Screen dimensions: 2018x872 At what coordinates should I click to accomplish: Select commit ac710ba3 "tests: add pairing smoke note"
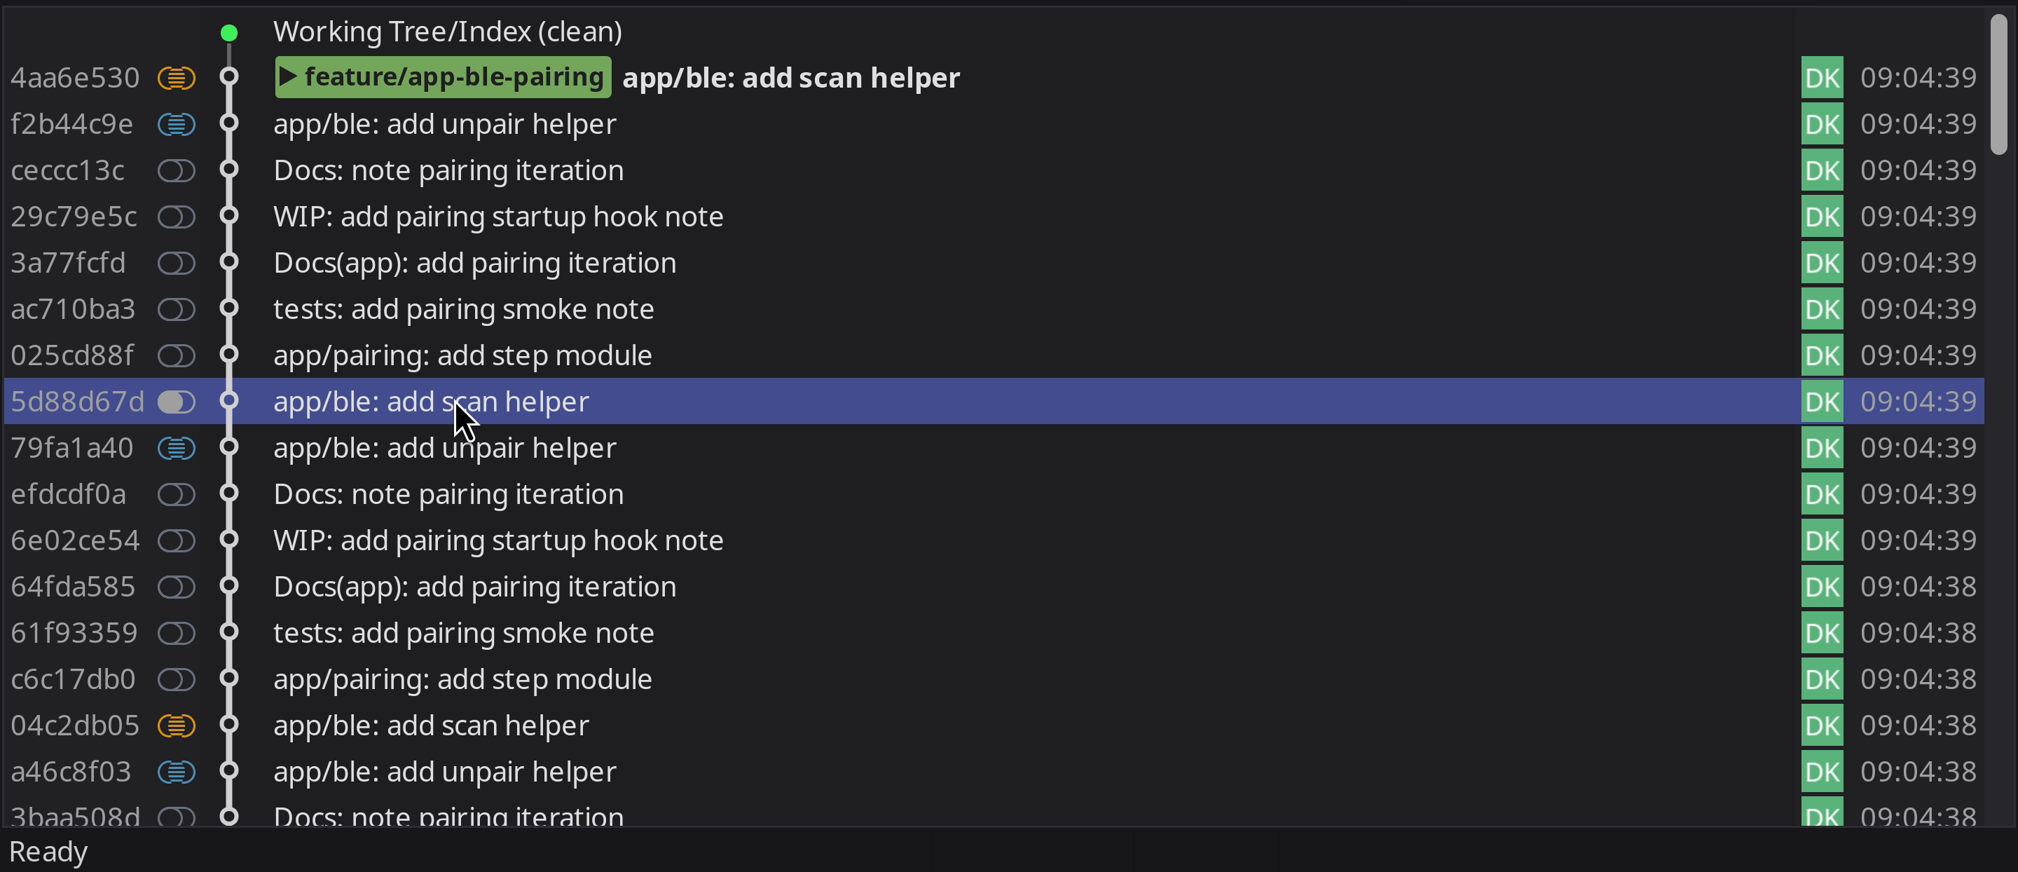(463, 309)
